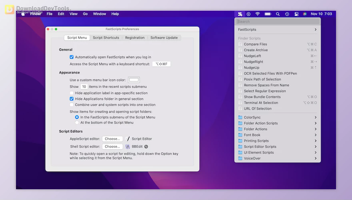Click the Create Archive script document icon
The image size is (352, 200).
tap(240, 50)
